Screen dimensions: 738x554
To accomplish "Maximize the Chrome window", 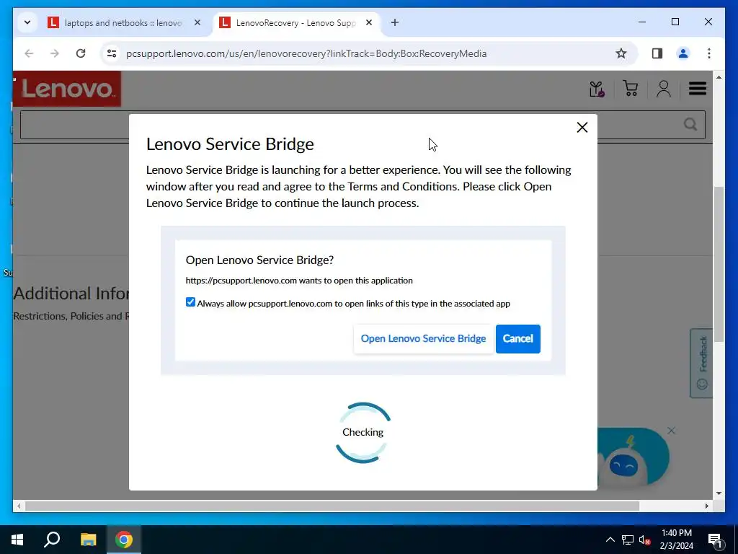I will tap(675, 22).
